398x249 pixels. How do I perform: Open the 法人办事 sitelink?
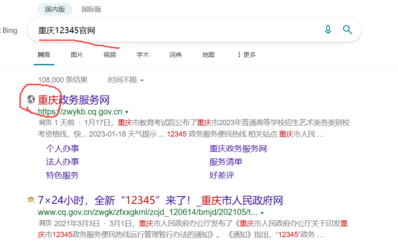click(62, 162)
